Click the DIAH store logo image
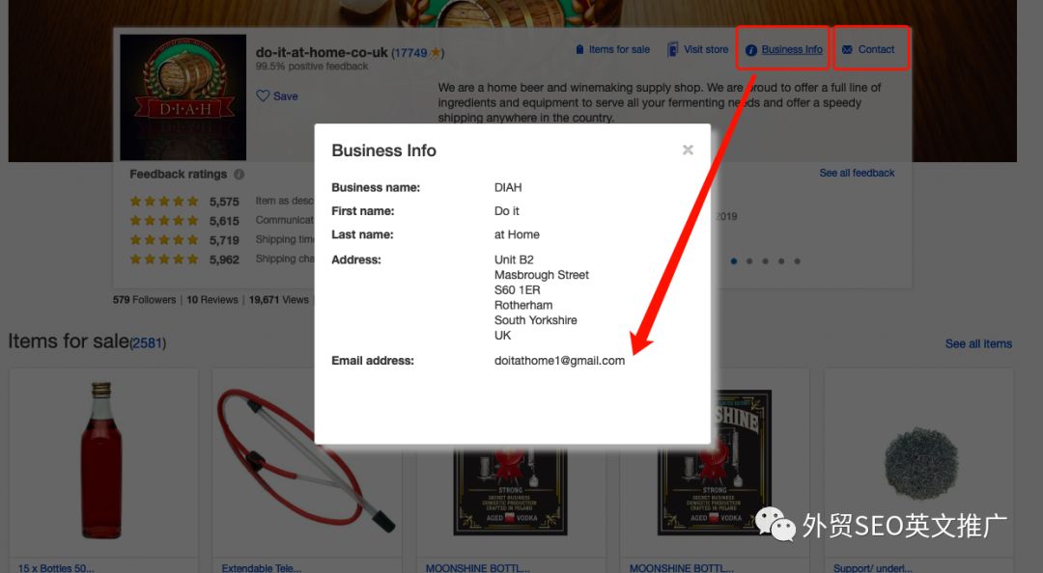This screenshot has width=1043, height=573. 183,97
